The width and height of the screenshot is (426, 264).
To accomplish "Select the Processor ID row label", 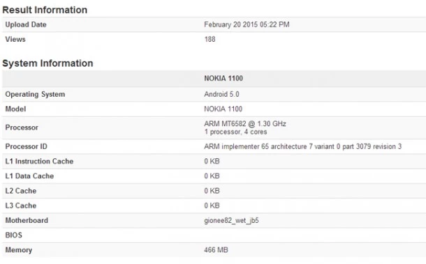I will tap(26, 147).
